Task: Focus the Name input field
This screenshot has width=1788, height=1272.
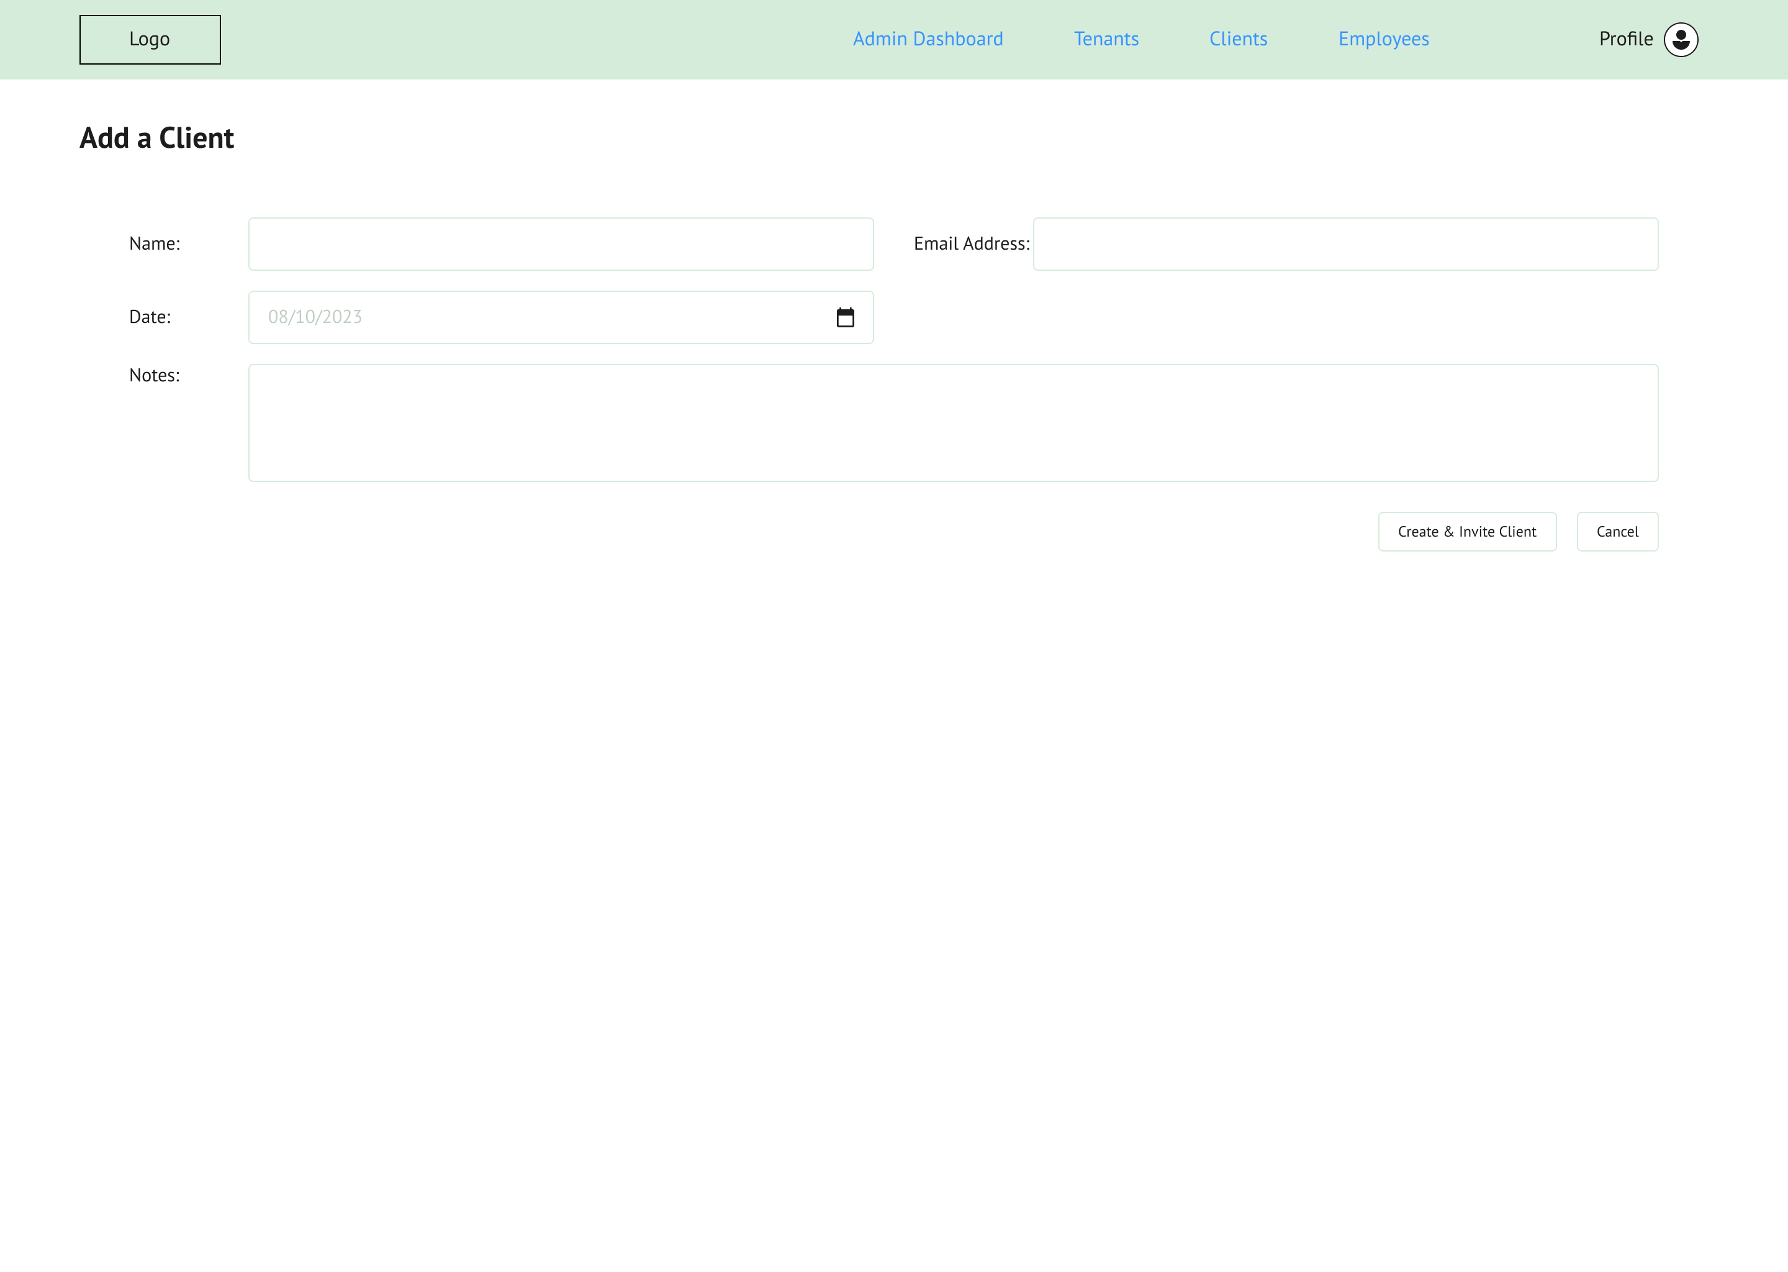Action: point(561,244)
